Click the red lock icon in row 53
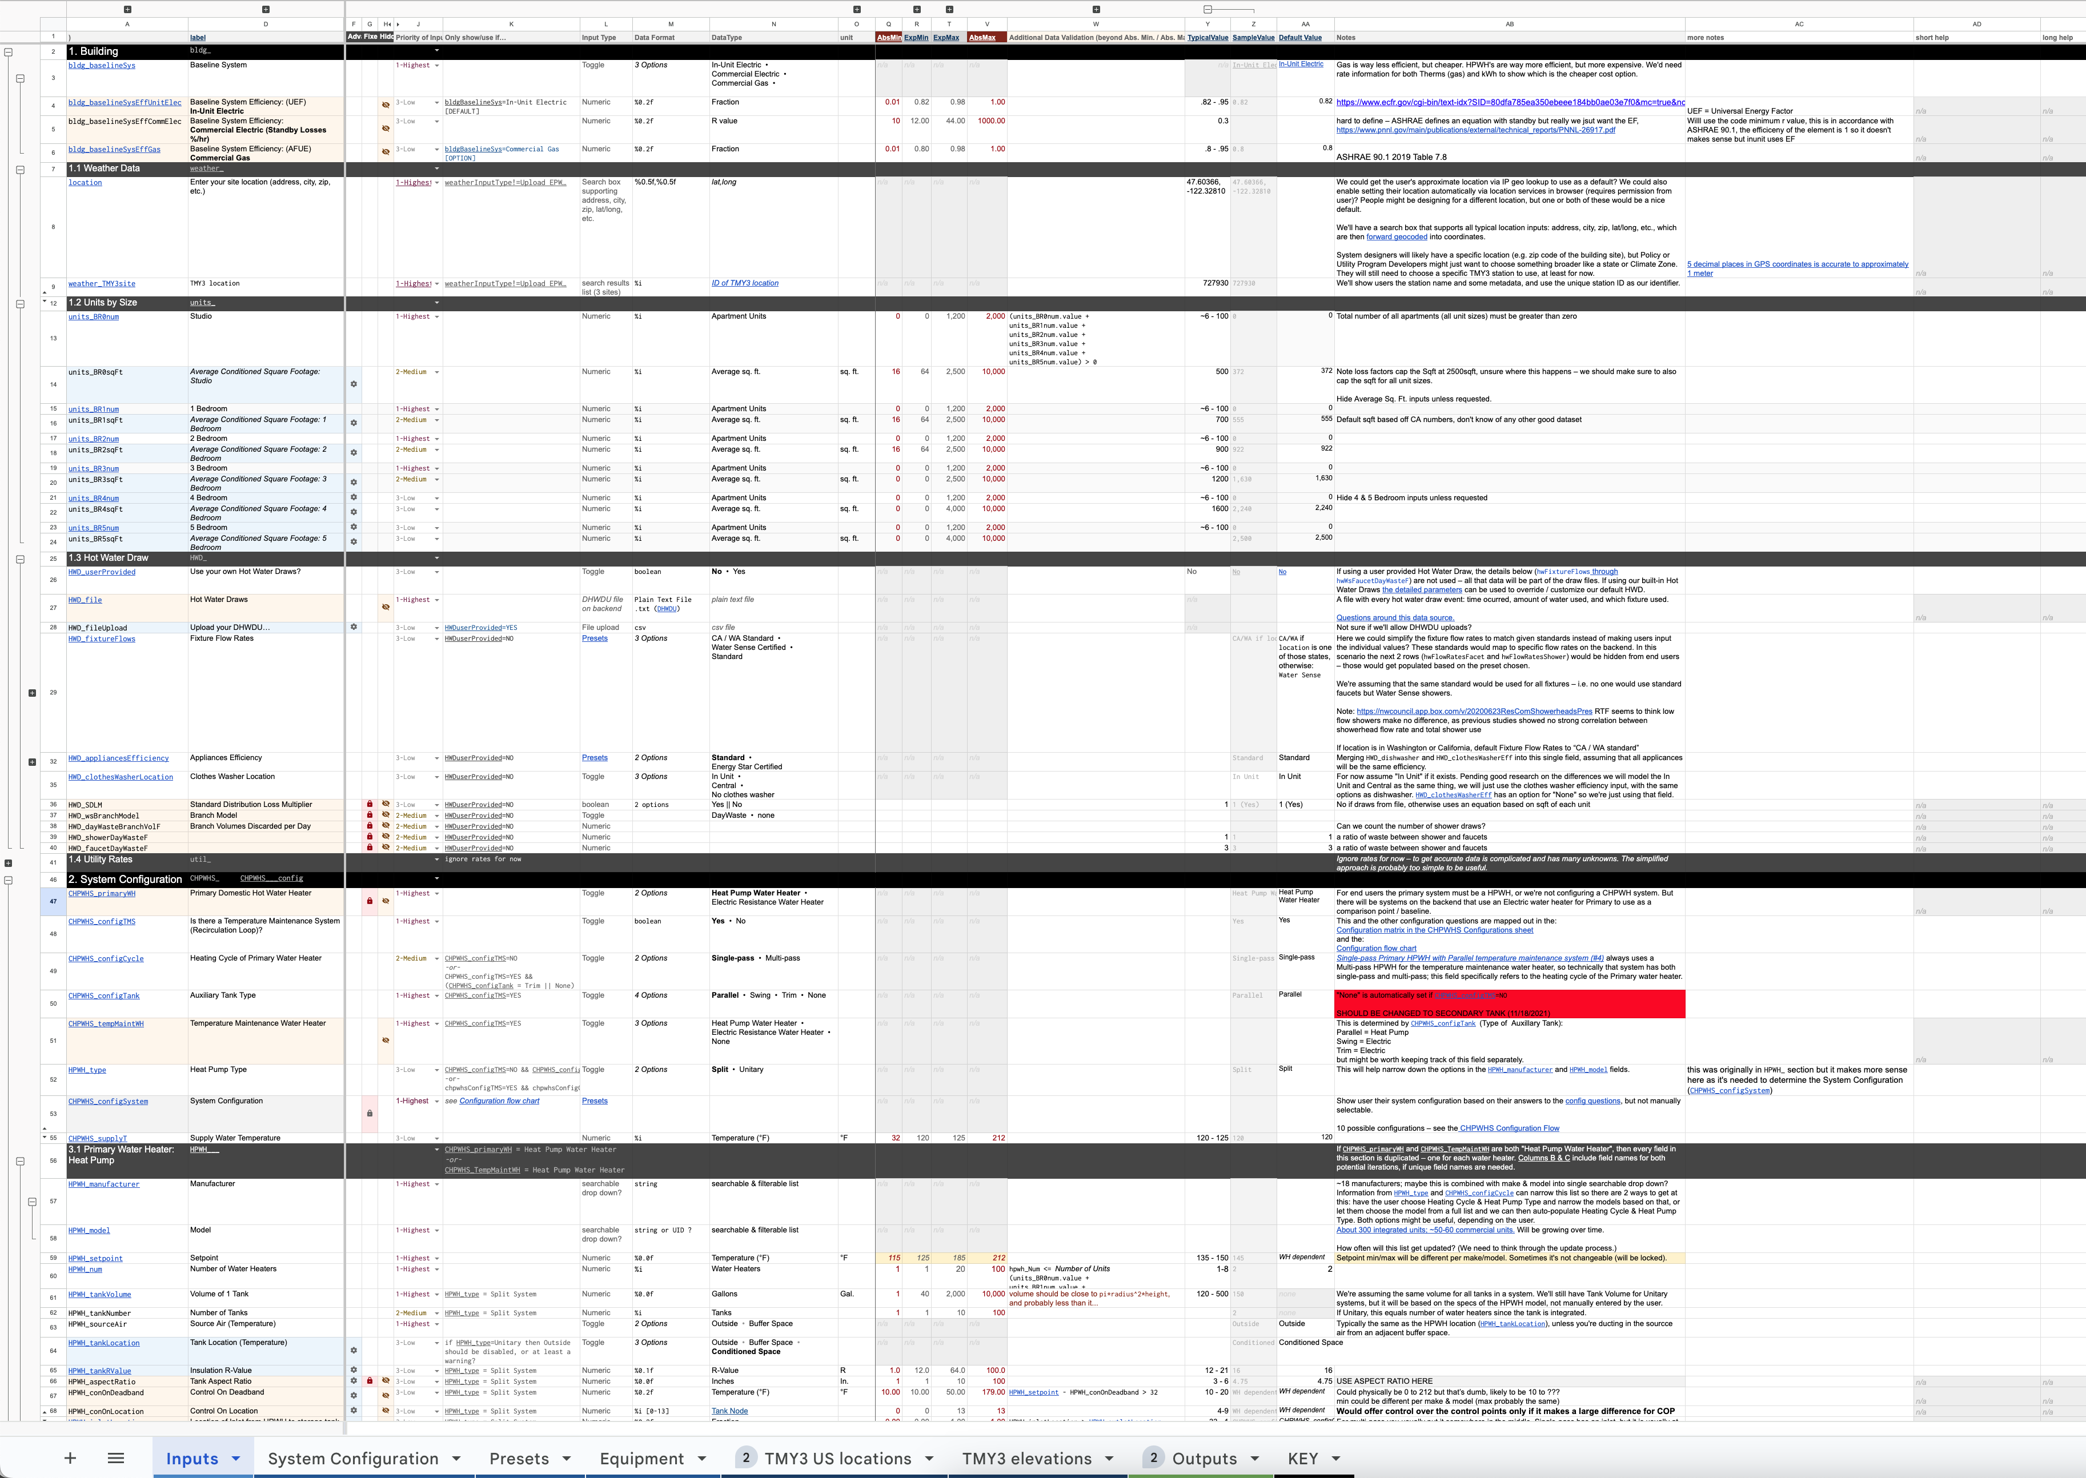The image size is (2086, 1478). pyautogui.click(x=370, y=1113)
